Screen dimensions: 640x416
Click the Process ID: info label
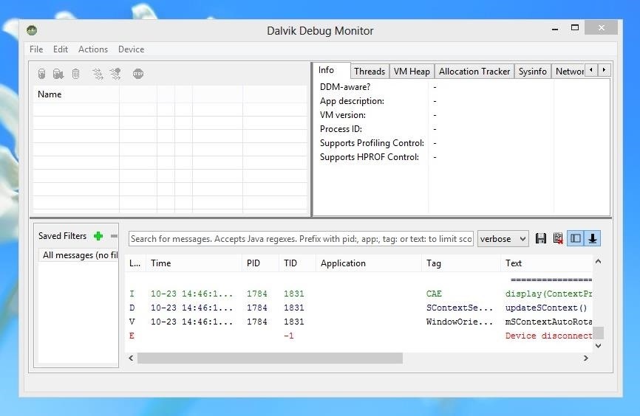click(341, 129)
